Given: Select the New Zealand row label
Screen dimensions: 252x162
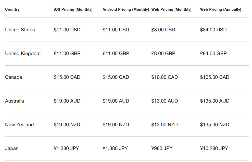Looking at the screenshot, I should pyautogui.click(x=19, y=125).
